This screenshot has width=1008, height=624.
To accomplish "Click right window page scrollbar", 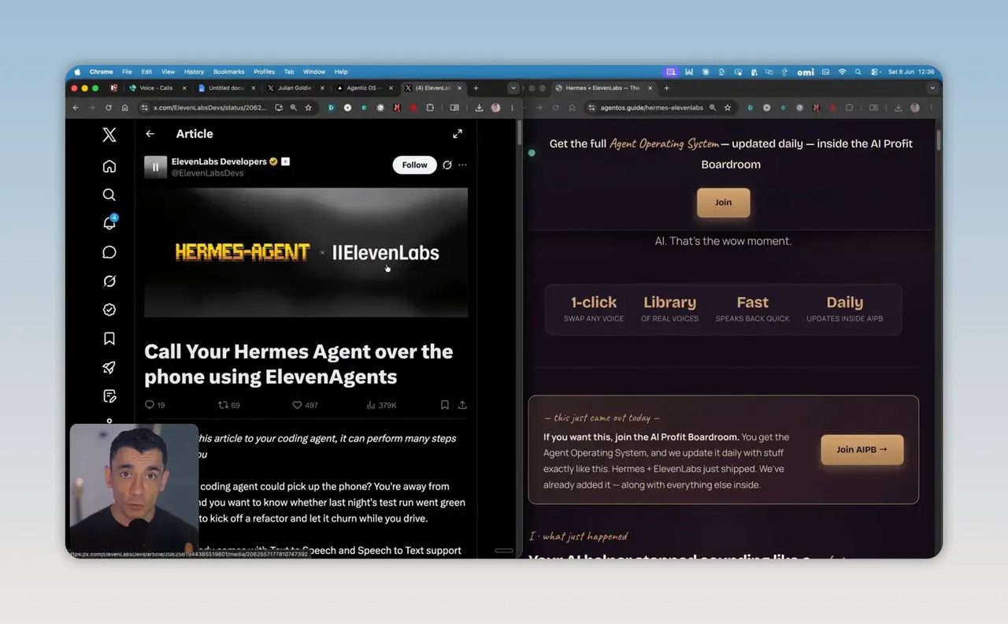I will point(938,140).
